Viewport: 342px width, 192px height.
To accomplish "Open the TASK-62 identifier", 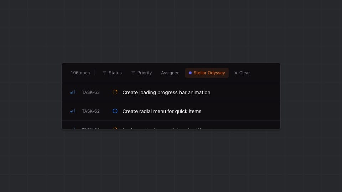I will (x=91, y=111).
